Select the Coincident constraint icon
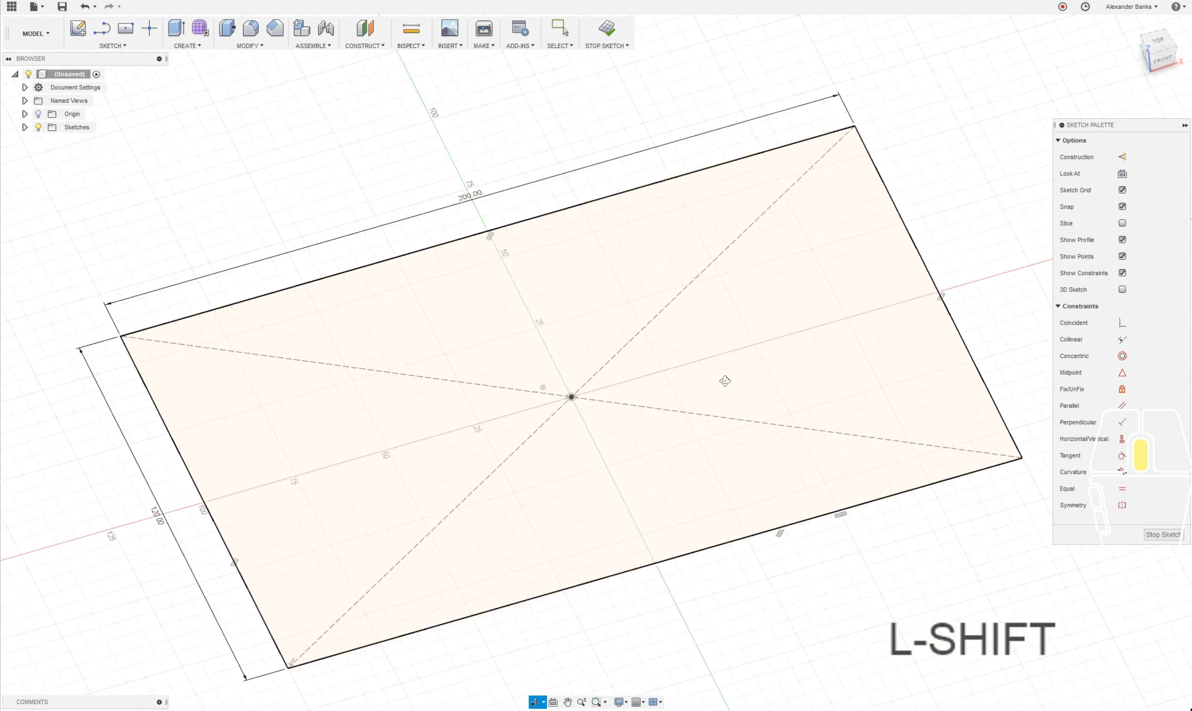Viewport: 1192px width, 711px height. coord(1122,323)
